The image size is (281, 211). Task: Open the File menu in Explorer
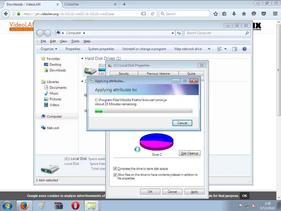click(x=43, y=41)
